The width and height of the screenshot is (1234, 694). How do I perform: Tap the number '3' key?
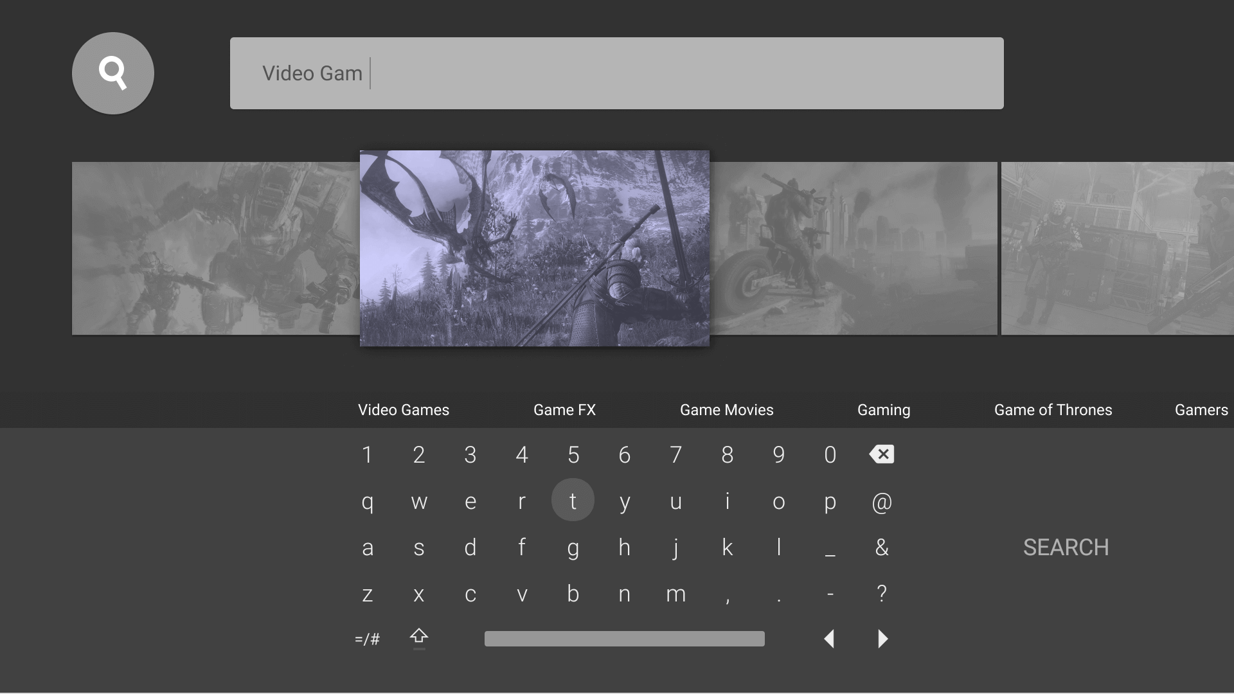[470, 455]
